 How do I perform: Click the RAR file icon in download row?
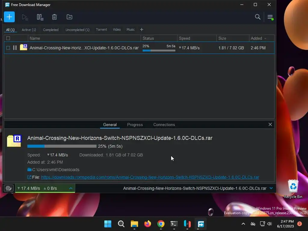23,47
